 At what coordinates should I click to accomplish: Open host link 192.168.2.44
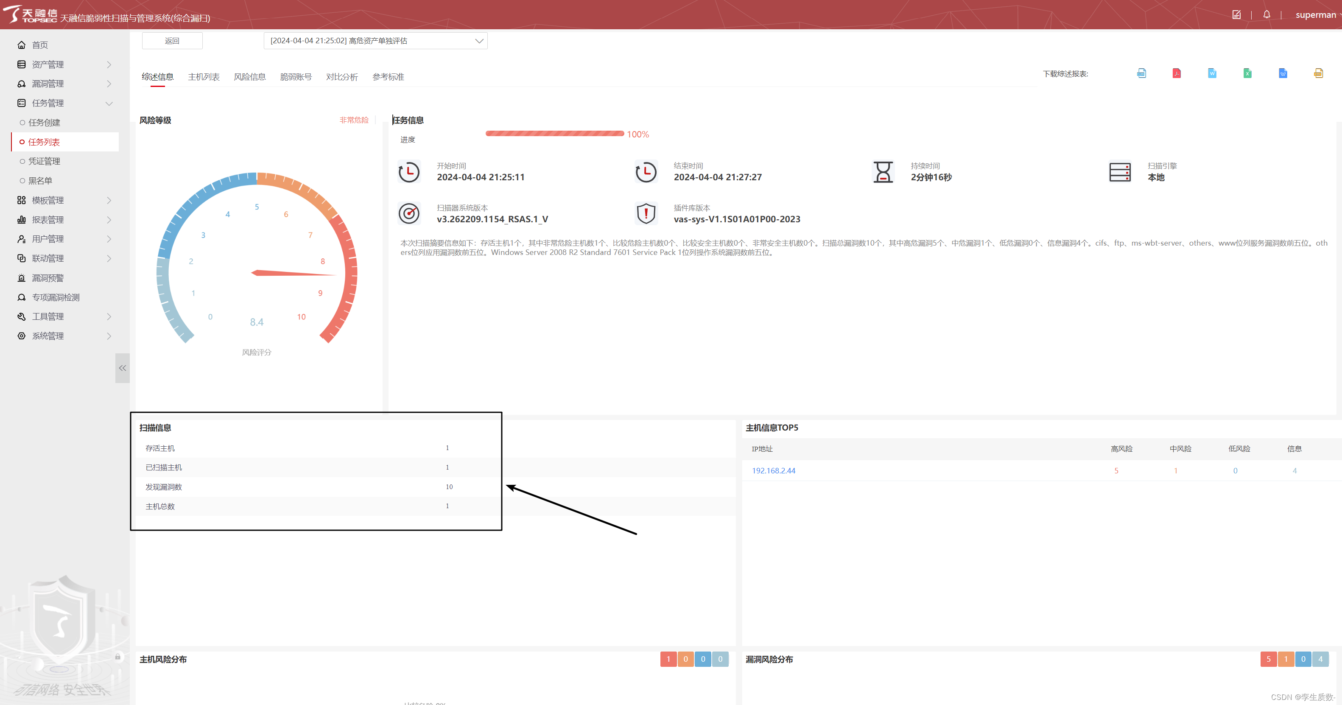(773, 470)
